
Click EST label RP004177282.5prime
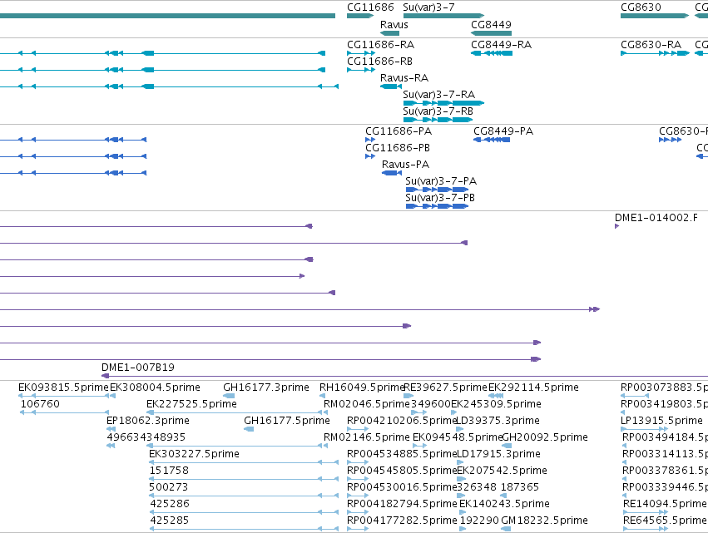click(x=402, y=521)
